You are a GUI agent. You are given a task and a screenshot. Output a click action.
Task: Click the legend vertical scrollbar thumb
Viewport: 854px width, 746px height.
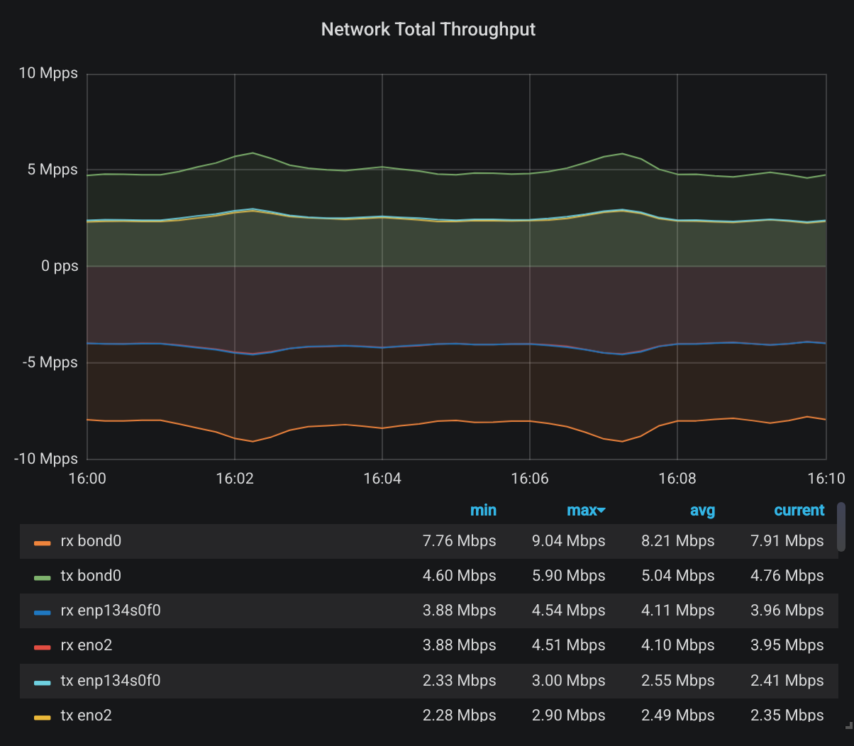coord(841,527)
